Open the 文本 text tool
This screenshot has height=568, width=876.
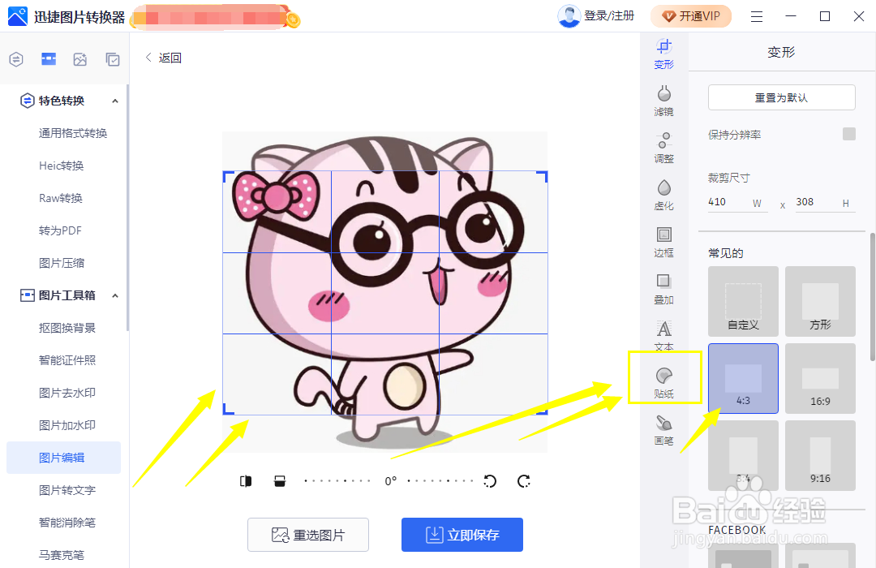663,335
